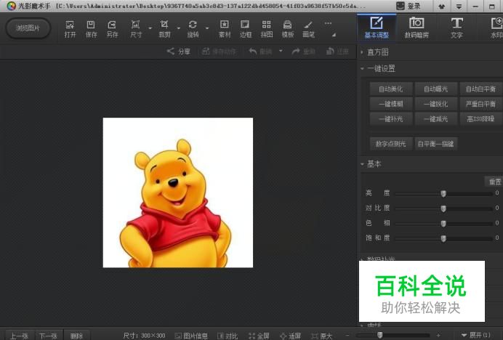Click the toolbar corner expand triangle
This screenshot has height=340, width=503.
pos(334,35)
